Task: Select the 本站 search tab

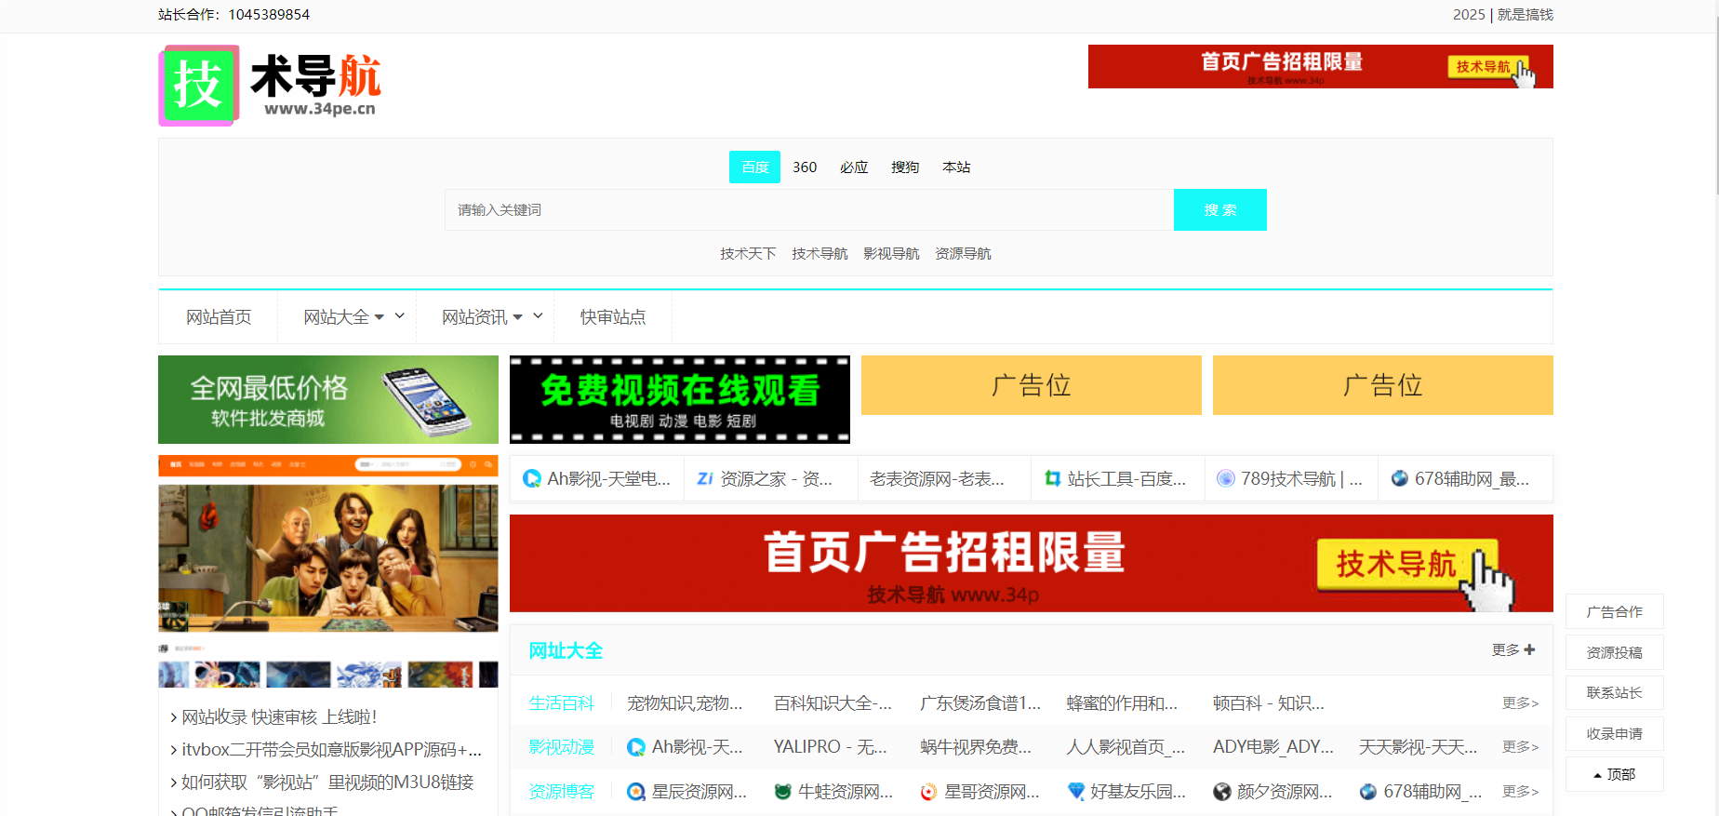Action: click(956, 167)
